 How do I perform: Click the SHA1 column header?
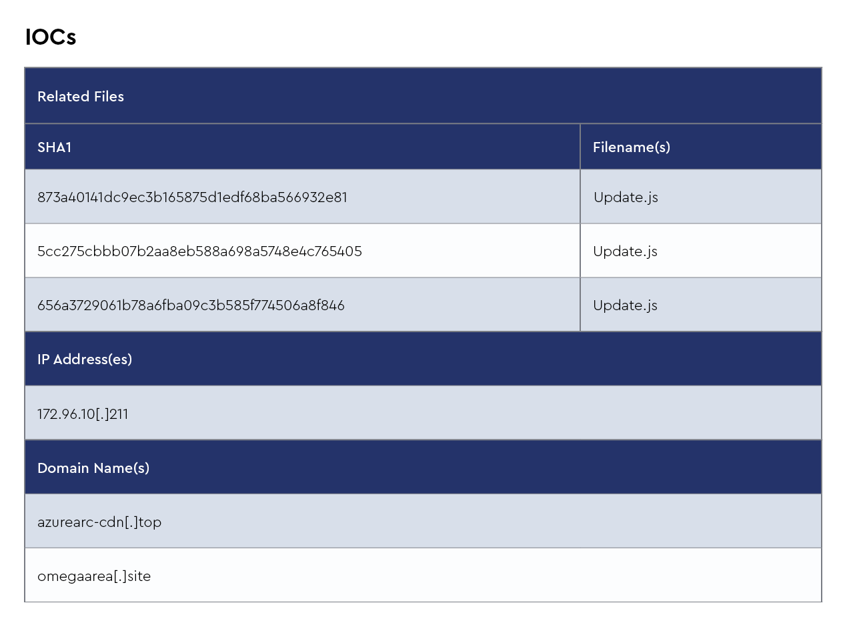(x=55, y=147)
